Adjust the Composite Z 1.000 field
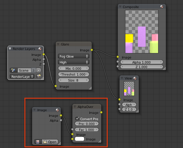The width and height of the screenshot is (183, 148). [x=141, y=67]
